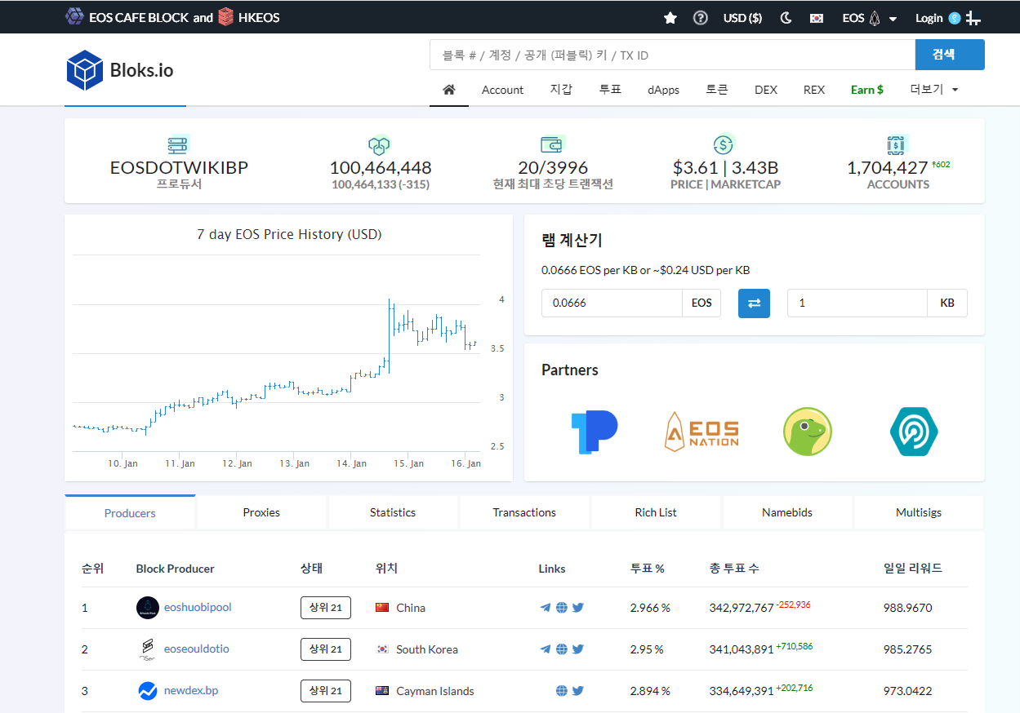The image size is (1020, 713).
Task: Change language via Korean flag icon
Action: pyautogui.click(x=817, y=18)
